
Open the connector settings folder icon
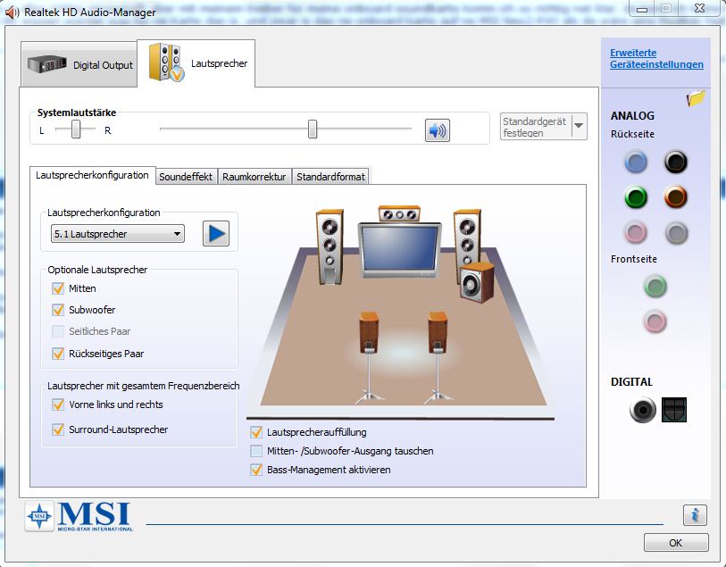tap(696, 98)
